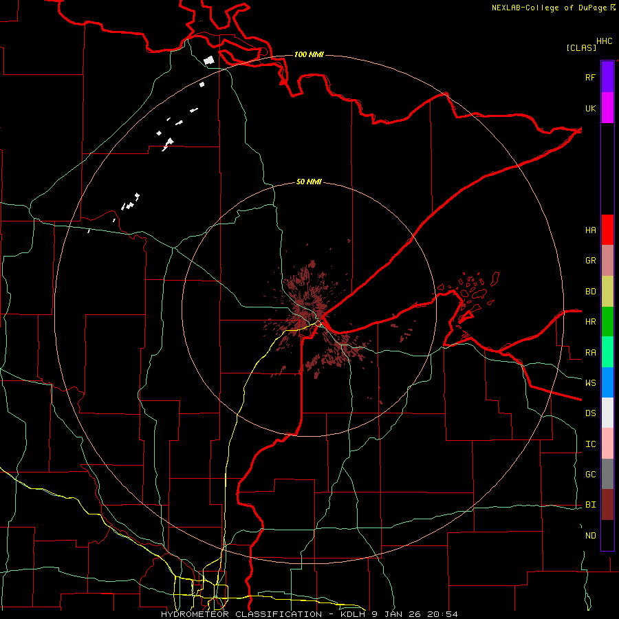This screenshot has height=619, width=619.
Task: Click the magenta UK color swatch
Action: click(x=607, y=108)
